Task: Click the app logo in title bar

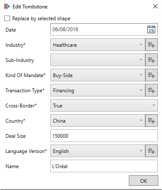Action: click(x=7, y=6)
